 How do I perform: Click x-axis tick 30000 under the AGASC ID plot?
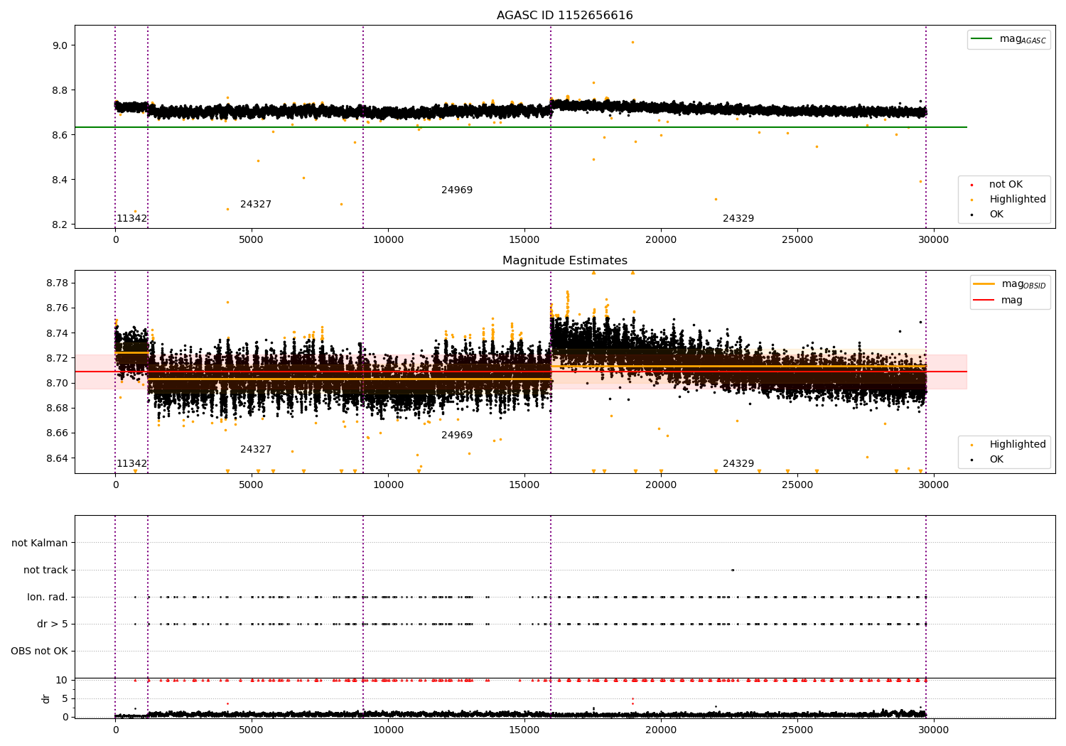933,240
